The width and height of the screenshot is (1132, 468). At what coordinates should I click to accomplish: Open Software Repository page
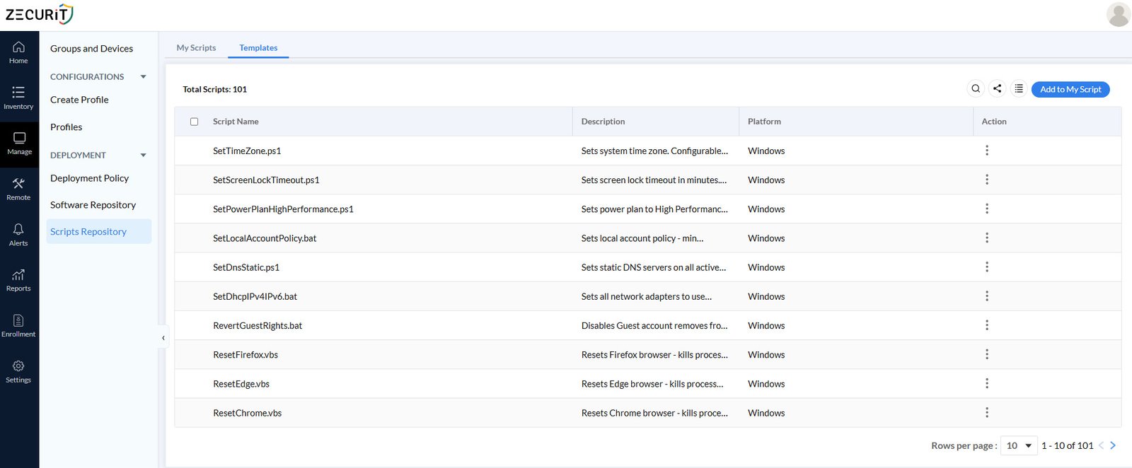[93, 205]
